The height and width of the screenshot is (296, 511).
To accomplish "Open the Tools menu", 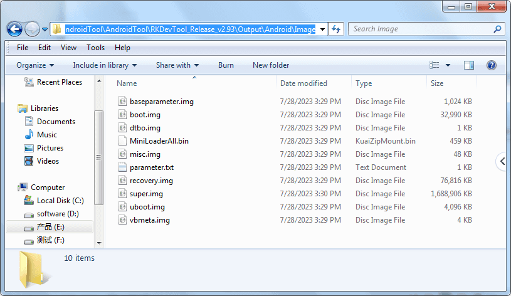I will (95, 48).
